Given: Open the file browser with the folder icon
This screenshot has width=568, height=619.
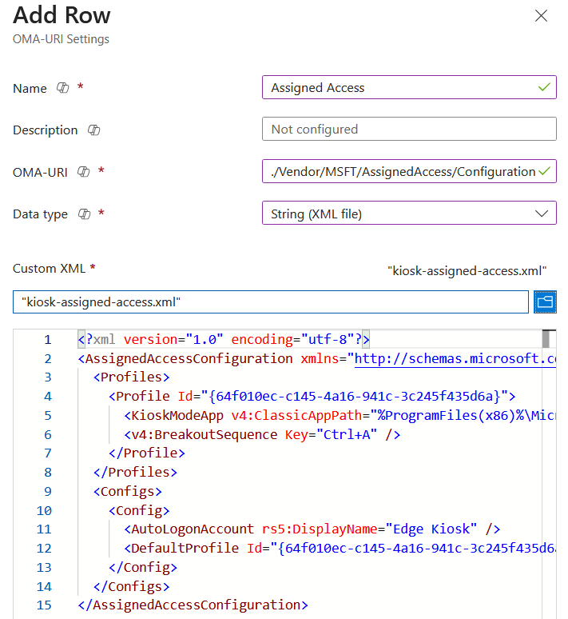Looking at the screenshot, I should click(545, 302).
